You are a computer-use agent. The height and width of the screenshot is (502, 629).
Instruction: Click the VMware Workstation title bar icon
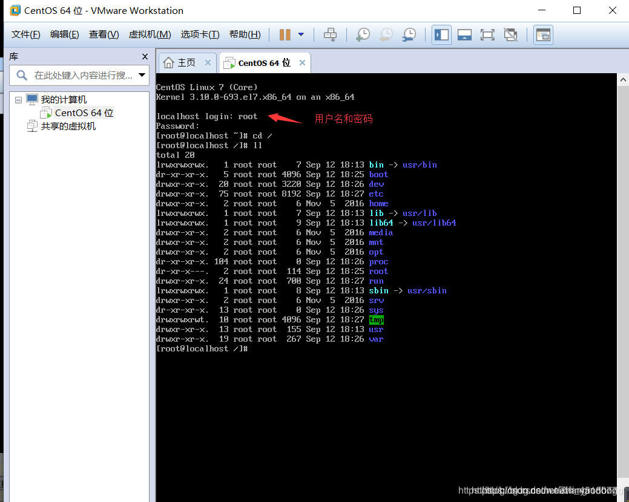(15, 10)
